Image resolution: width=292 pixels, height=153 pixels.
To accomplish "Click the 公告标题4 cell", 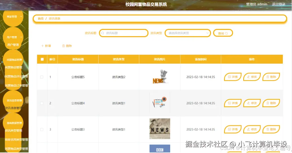I will click(x=78, y=103).
